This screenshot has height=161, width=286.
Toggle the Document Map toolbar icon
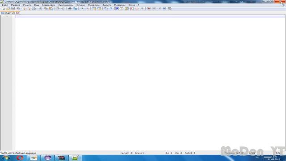[x=126, y=8]
